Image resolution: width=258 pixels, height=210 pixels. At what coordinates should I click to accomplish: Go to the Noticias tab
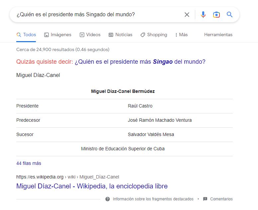tap(120, 35)
